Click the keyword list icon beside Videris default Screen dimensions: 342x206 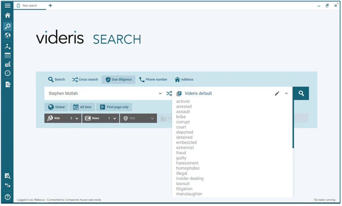pyautogui.click(x=179, y=94)
